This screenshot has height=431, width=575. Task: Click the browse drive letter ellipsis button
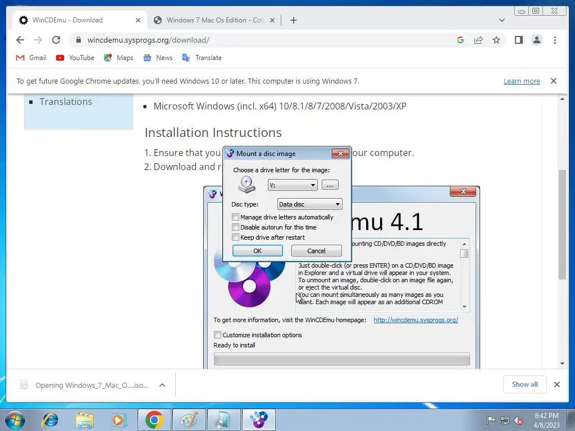330,185
